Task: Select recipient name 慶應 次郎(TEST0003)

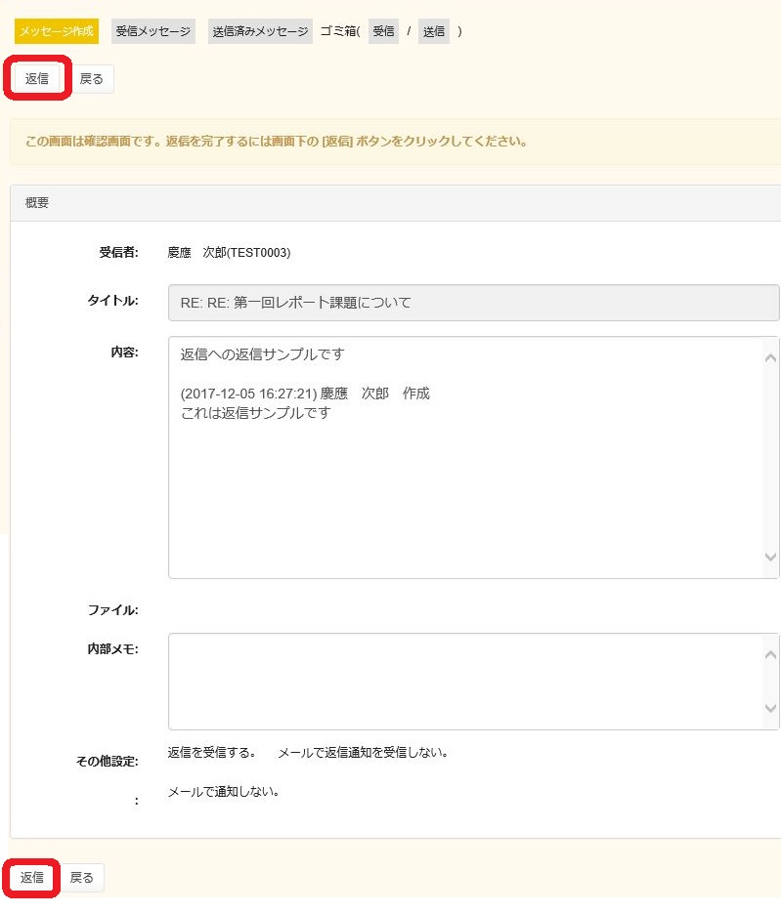Action: (x=230, y=253)
